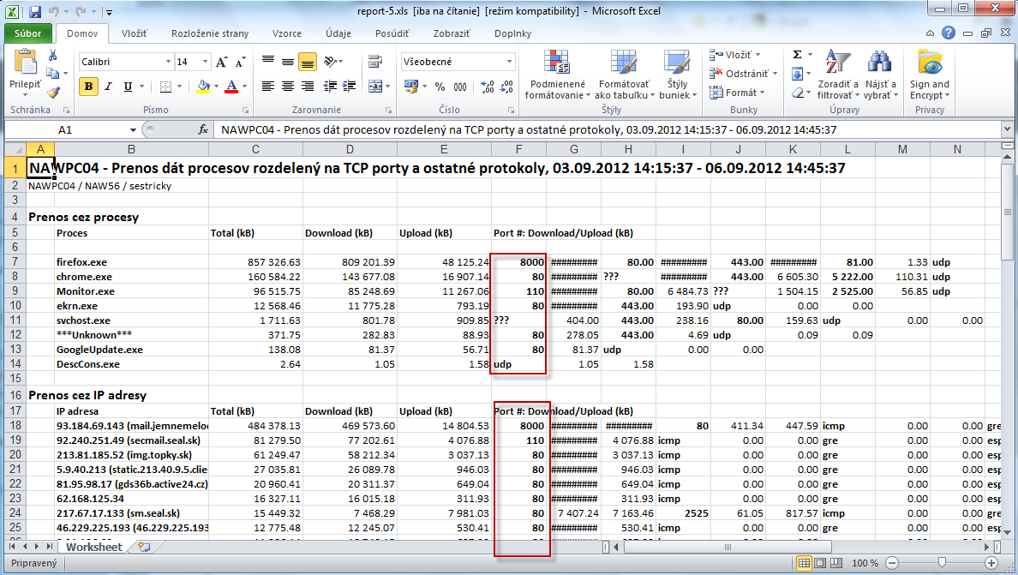The height and width of the screenshot is (575, 1018).
Task: Open Calibri font name dropdown
Action: pyautogui.click(x=168, y=62)
